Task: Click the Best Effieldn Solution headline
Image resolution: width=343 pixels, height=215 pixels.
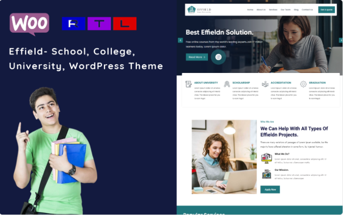Action: pos(219,33)
